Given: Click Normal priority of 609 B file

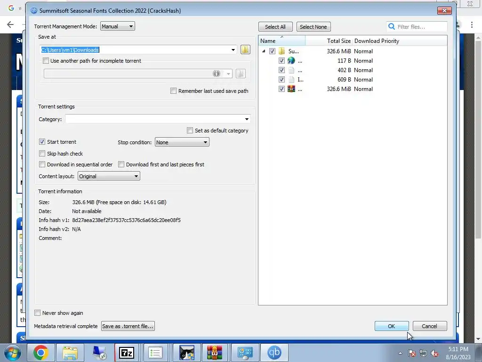Looking at the screenshot, I should [363, 79].
